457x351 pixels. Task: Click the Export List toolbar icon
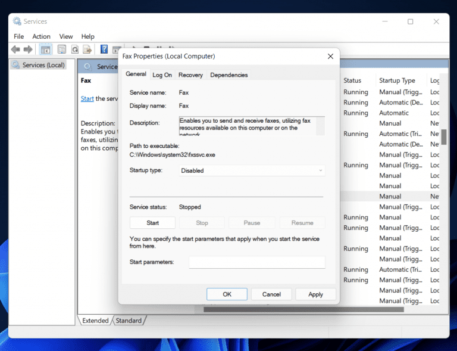coord(87,49)
